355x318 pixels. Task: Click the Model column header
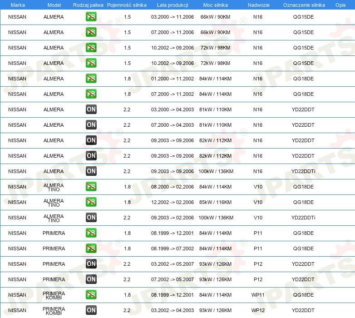54,5
